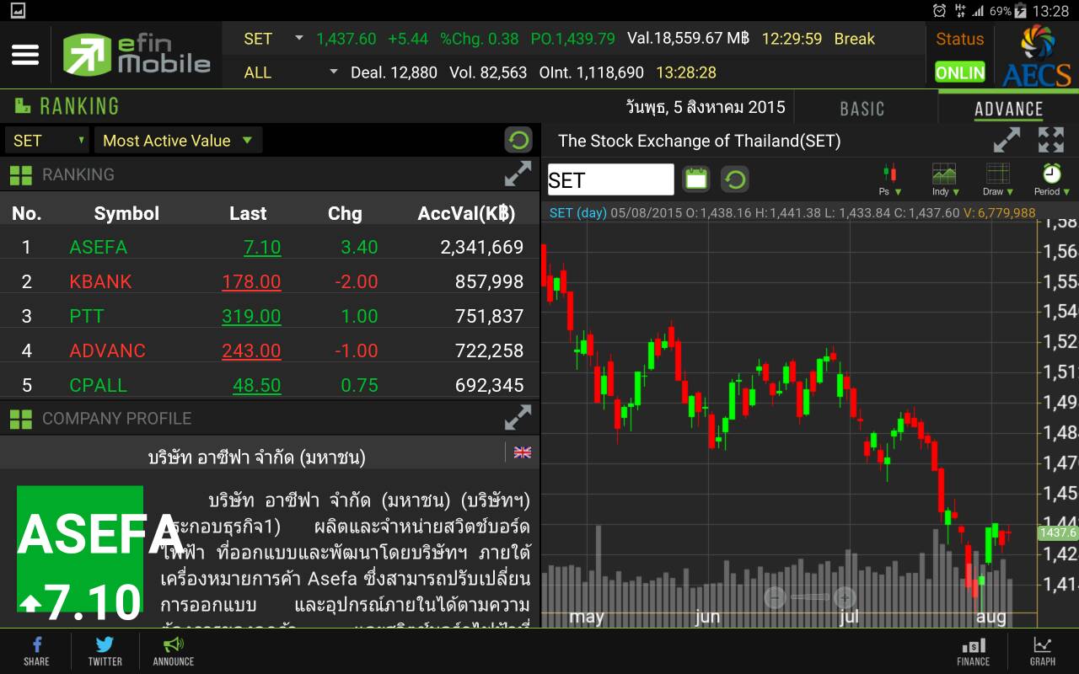
Task: Refresh the ranking list
Action: point(518,140)
